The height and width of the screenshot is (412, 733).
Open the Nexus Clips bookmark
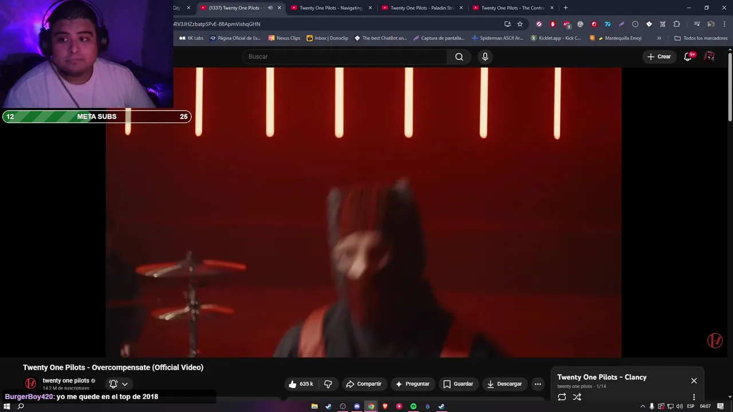pos(284,38)
